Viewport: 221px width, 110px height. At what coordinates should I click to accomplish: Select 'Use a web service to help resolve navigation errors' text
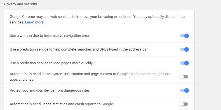50,36
